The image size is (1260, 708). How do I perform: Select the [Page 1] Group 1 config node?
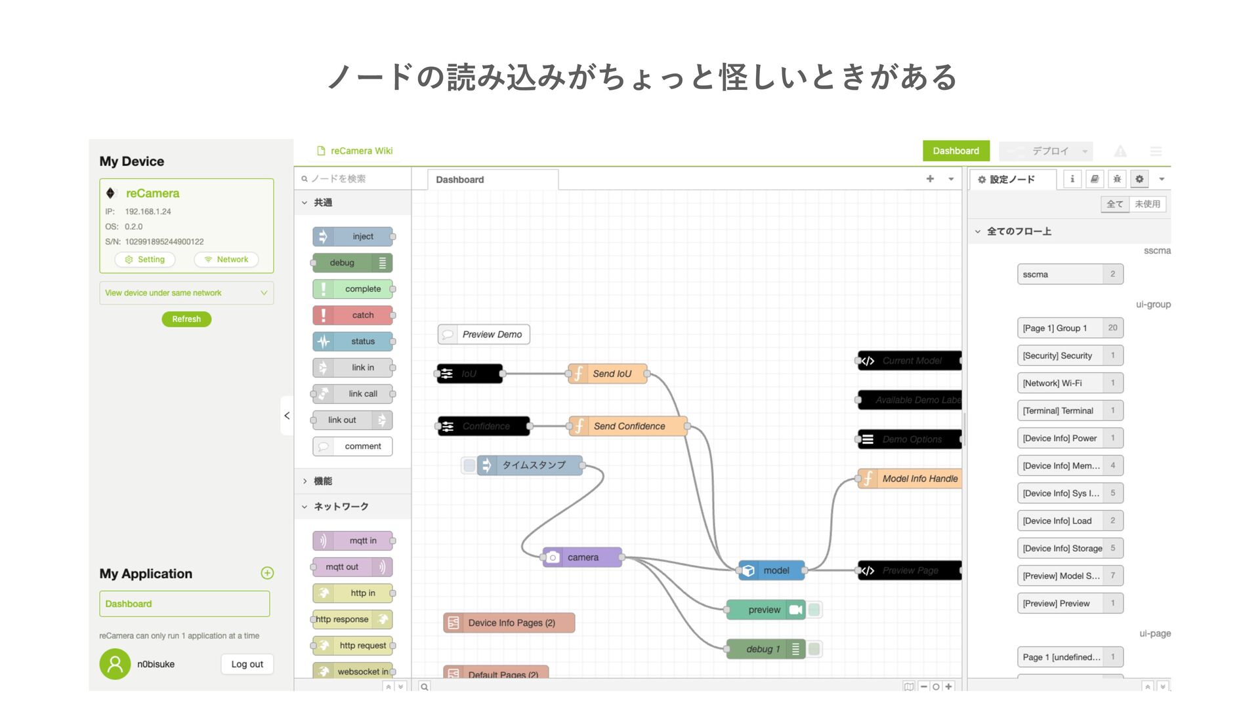pyautogui.click(x=1070, y=328)
